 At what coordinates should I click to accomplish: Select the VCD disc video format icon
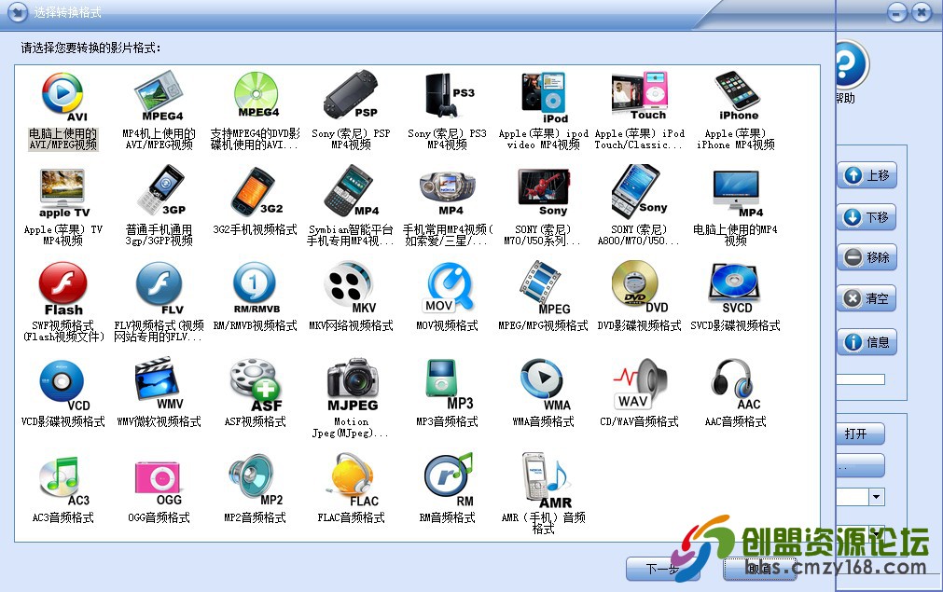pyautogui.click(x=63, y=386)
